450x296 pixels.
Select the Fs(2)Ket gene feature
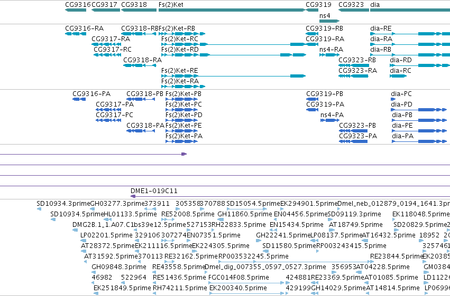(x=232, y=10)
